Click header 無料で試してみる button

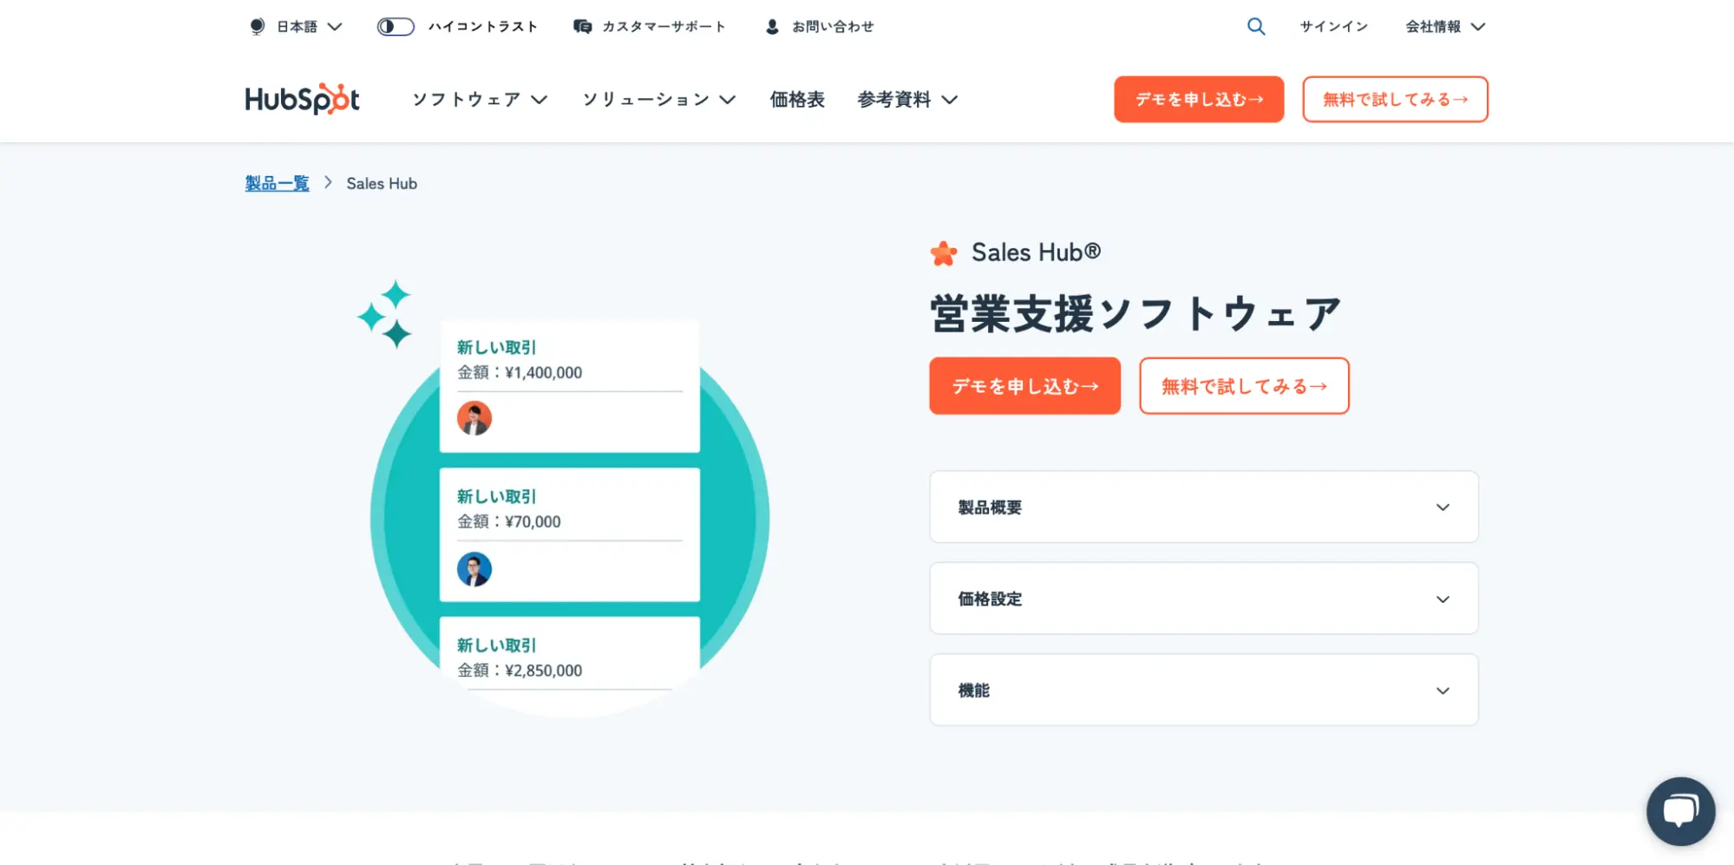(1395, 99)
